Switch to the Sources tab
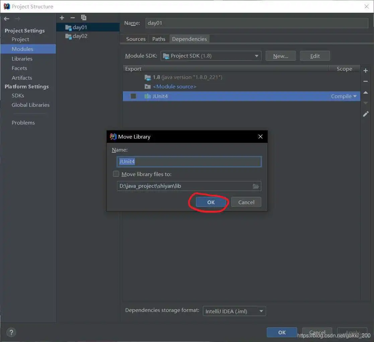 136,39
